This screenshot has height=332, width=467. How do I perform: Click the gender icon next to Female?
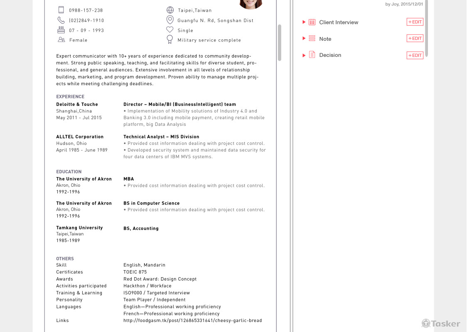pyautogui.click(x=61, y=40)
